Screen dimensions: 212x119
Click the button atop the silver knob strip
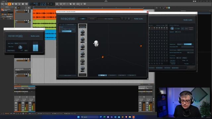pyautogui.click(x=82, y=25)
